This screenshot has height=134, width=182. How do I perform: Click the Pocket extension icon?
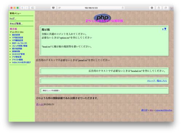pos(53,8)
